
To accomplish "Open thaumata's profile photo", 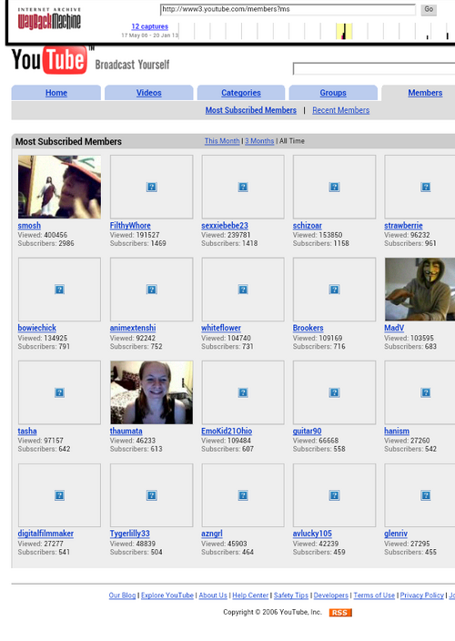I will [x=152, y=392].
